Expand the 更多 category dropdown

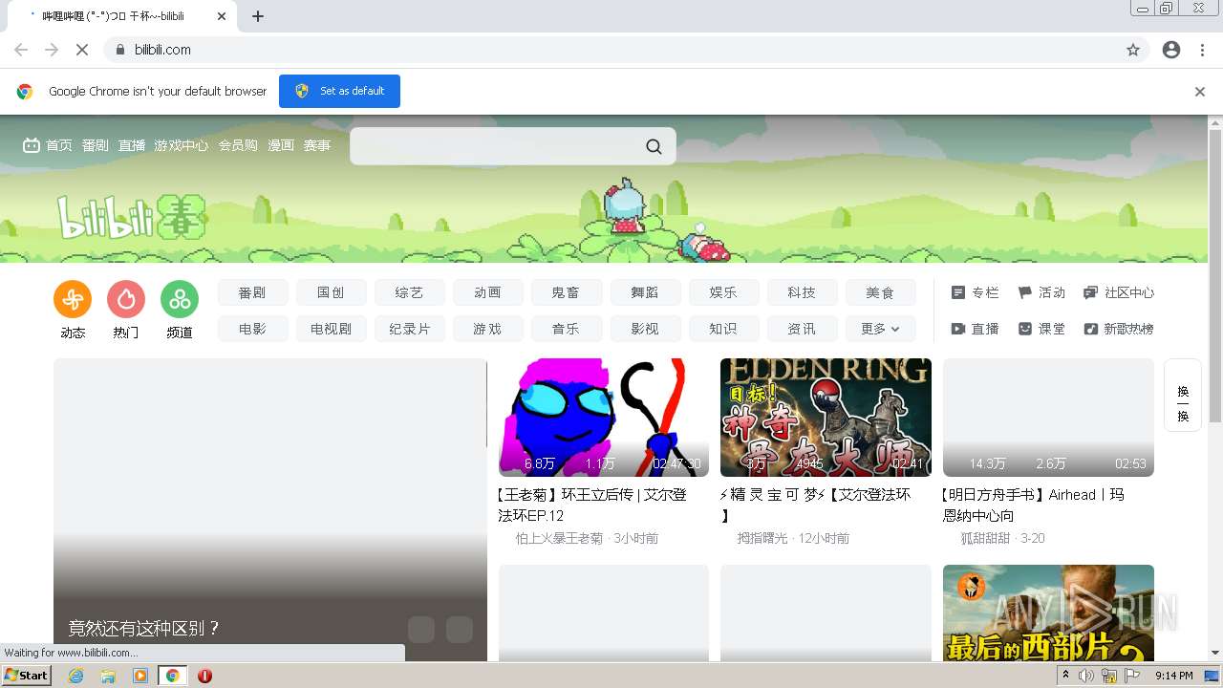click(880, 329)
